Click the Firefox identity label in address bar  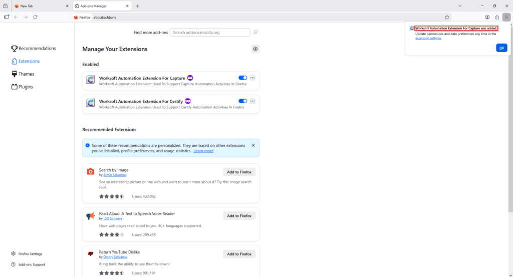point(82,18)
